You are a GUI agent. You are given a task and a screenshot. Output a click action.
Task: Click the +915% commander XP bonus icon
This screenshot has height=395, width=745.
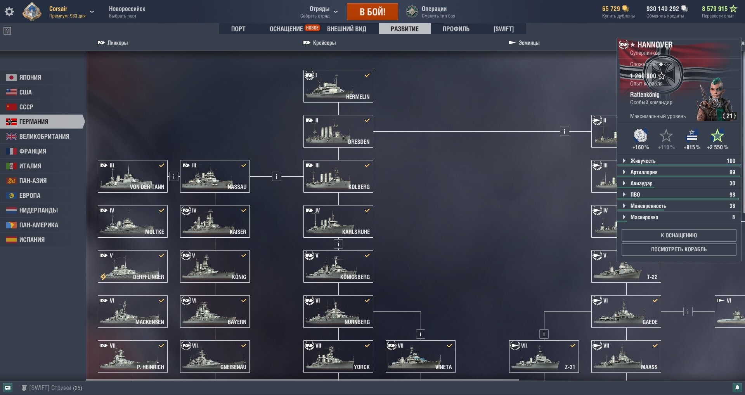click(692, 136)
